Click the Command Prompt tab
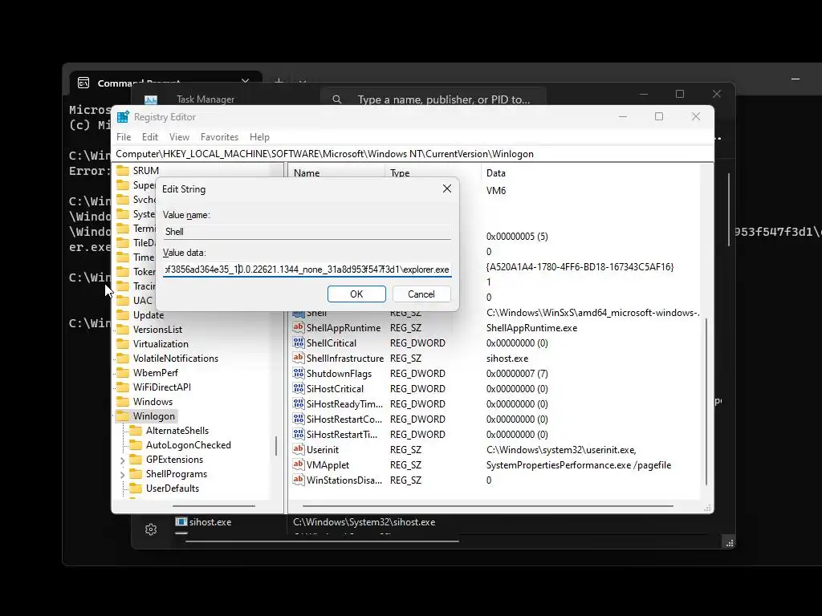822x616 pixels. [x=165, y=83]
